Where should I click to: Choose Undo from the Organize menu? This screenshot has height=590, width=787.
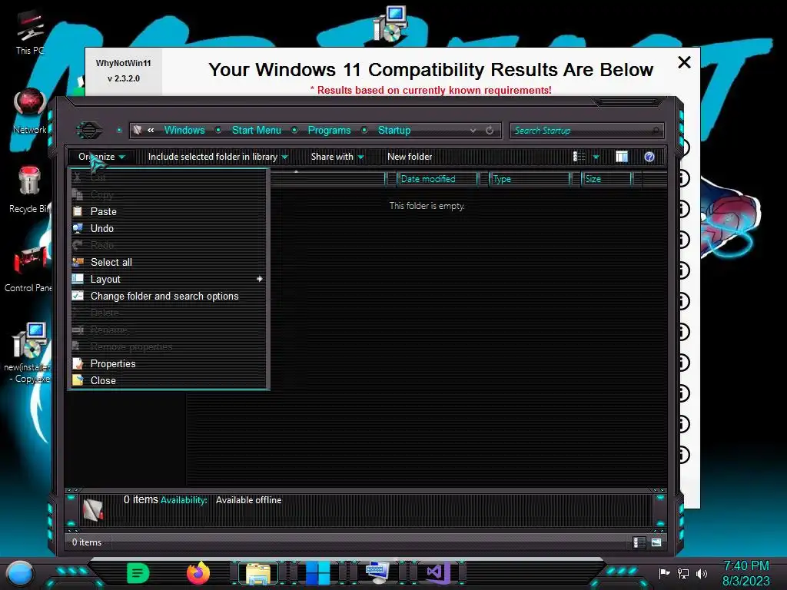168,229
